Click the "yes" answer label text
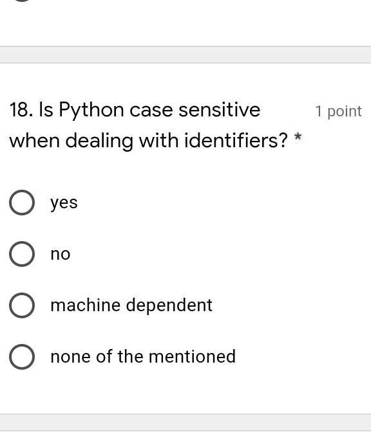371x434 pixels. click(x=64, y=203)
